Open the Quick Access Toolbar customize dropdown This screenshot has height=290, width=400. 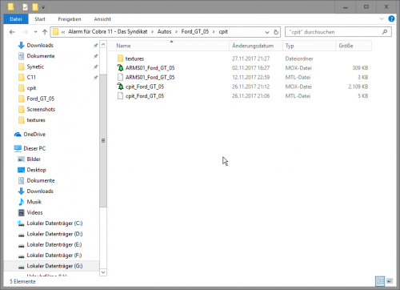click(x=43, y=7)
